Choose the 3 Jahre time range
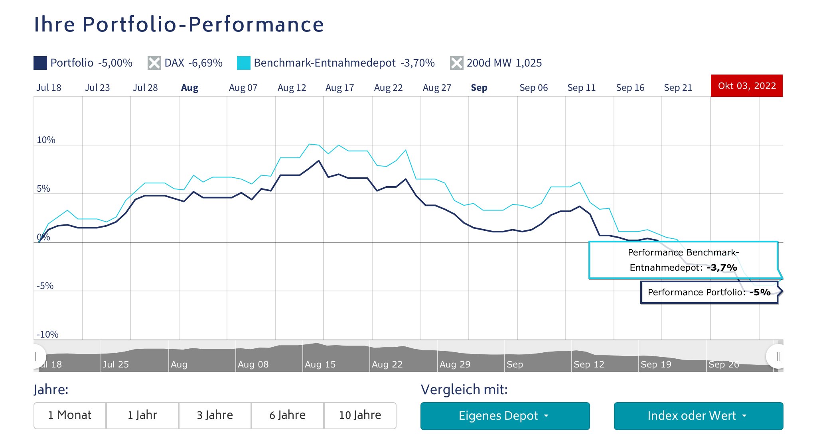The height and width of the screenshot is (448, 817). tap(215, 415)
